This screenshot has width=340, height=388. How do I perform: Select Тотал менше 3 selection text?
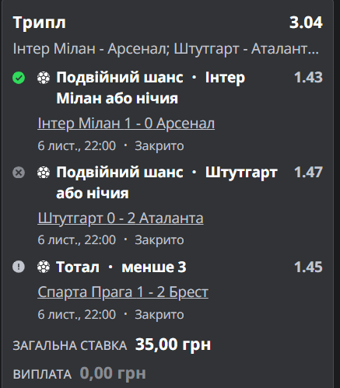(x=121, y=267)
